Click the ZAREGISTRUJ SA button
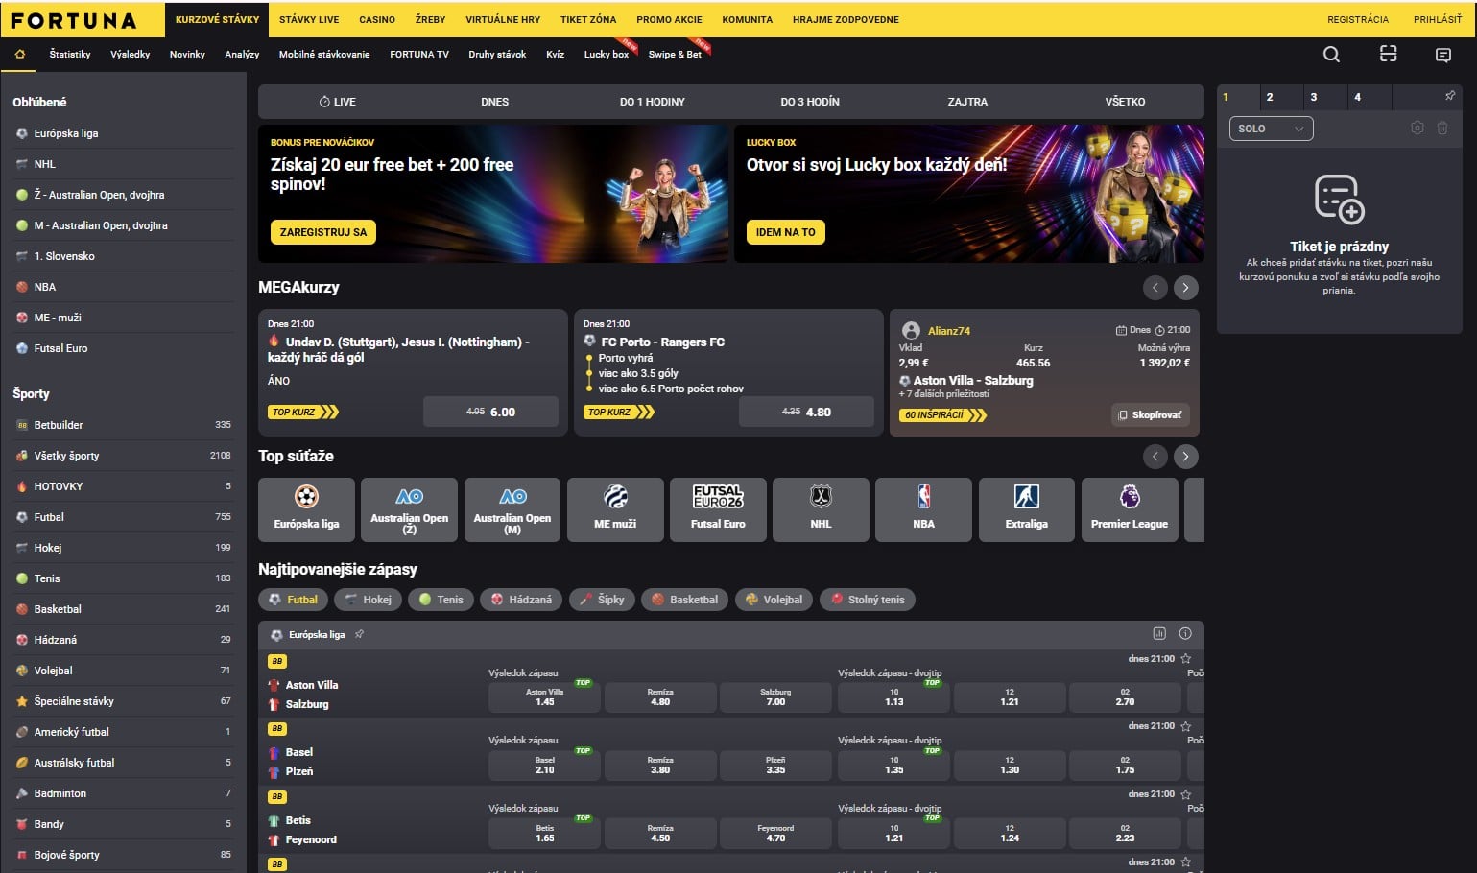 point(323,232)
